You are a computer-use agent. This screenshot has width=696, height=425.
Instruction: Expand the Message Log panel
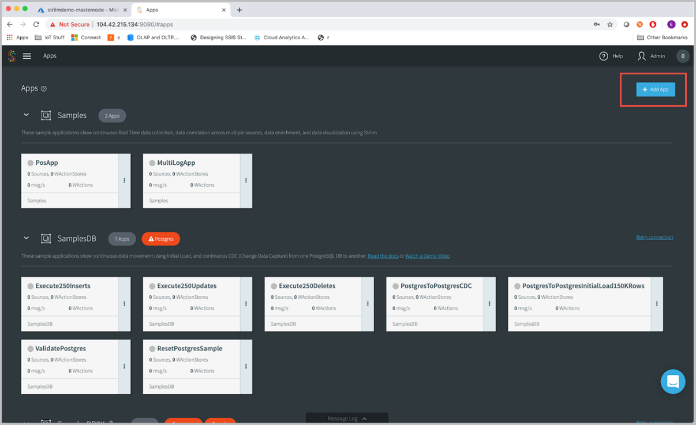[346, 419]
